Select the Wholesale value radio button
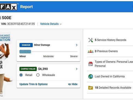 [38, 75]
